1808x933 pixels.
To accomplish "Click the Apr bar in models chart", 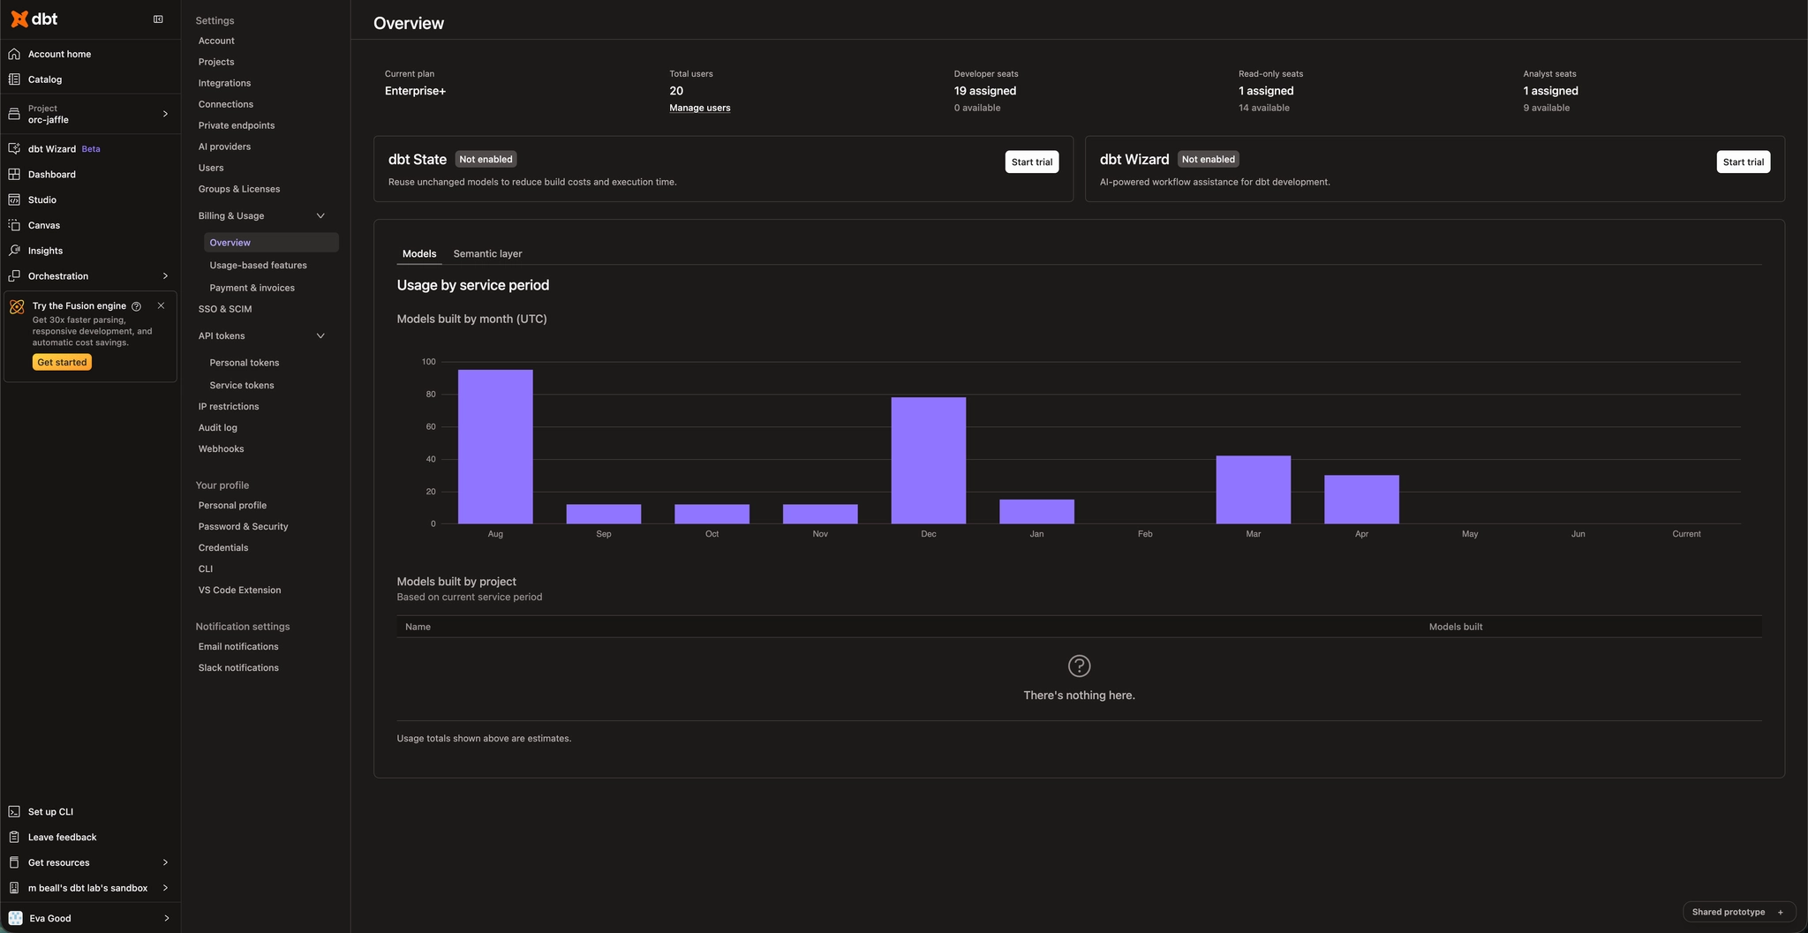I will click(x=1361, y=500).
